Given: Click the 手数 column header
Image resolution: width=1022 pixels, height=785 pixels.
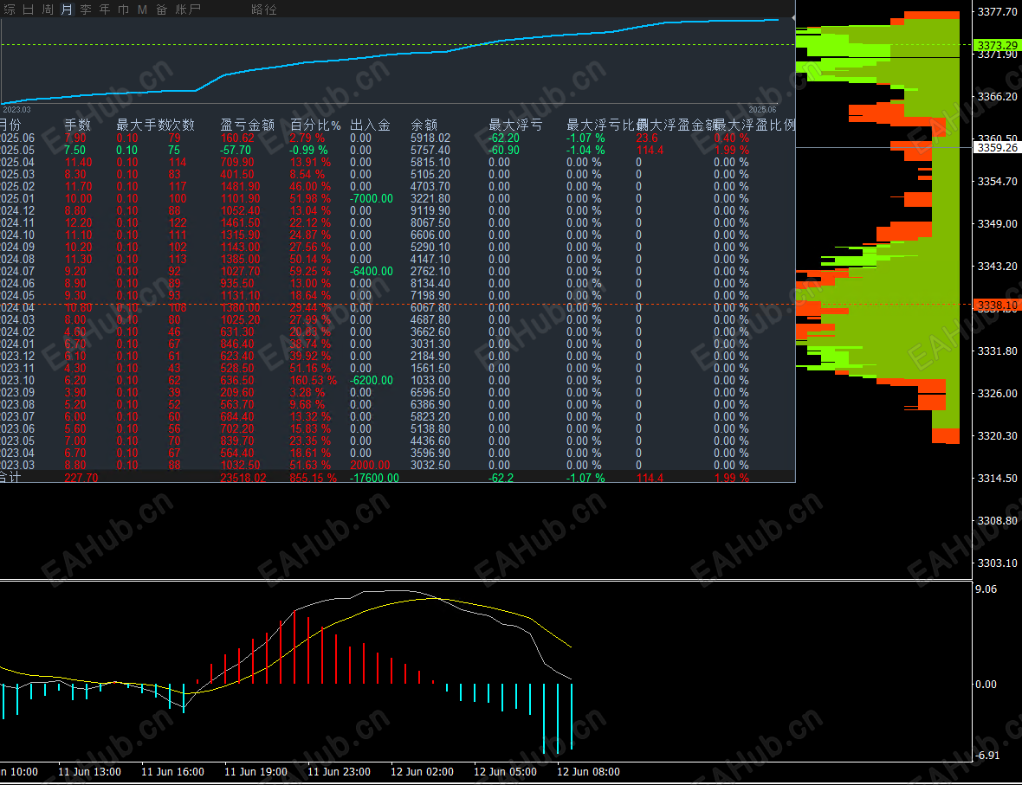Looking at the screenshot, I should point(78,125).
